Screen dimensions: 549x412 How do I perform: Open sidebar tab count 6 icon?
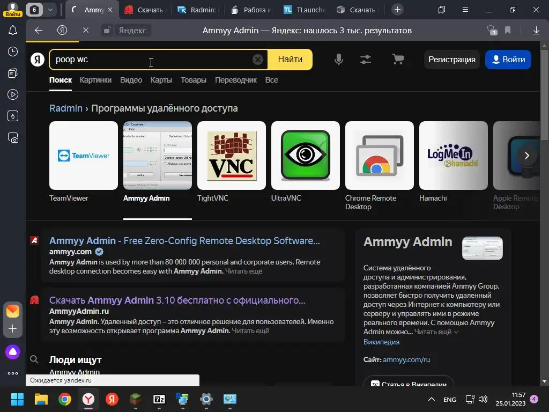coord(13,116)
